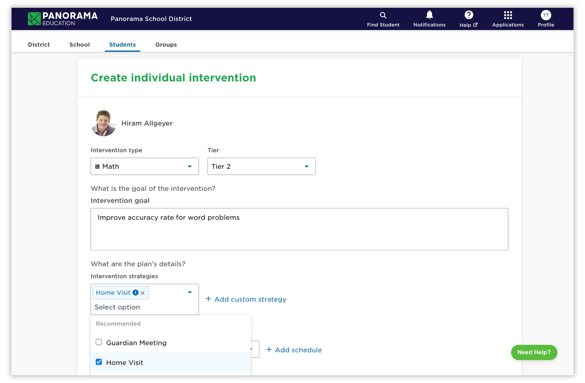
Task: Open the Notifications bell icon
Action: click(429, 15)
